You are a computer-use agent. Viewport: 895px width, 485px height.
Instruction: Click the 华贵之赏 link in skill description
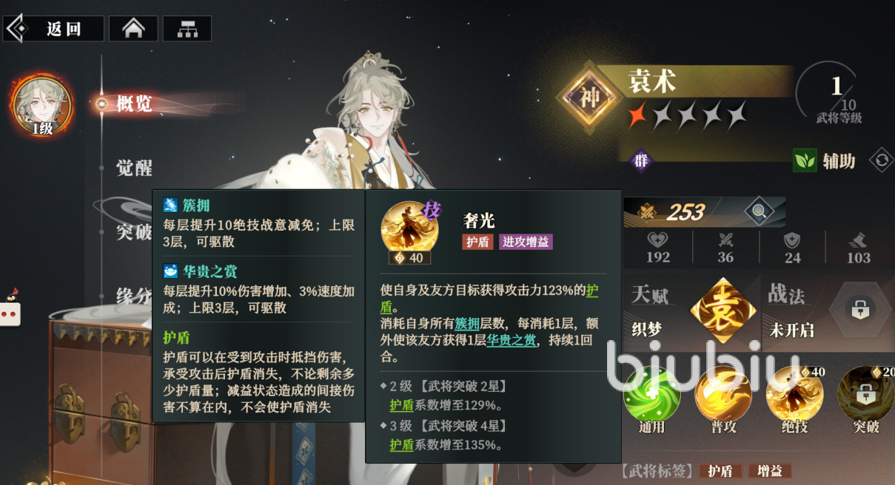[x=511, y=340]
